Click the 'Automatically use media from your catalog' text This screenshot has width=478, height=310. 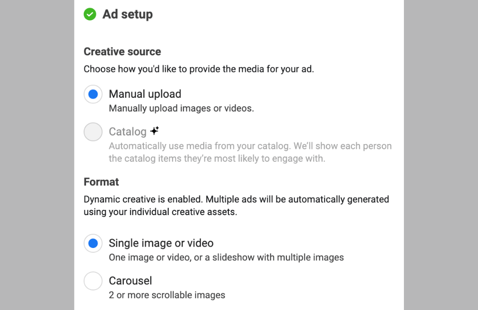[x=250, y=146]
